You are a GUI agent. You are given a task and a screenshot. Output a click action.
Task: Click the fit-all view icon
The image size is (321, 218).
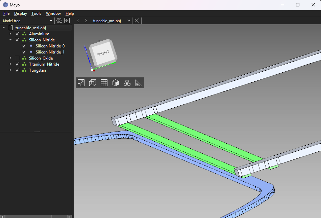[x=81, y=83]
